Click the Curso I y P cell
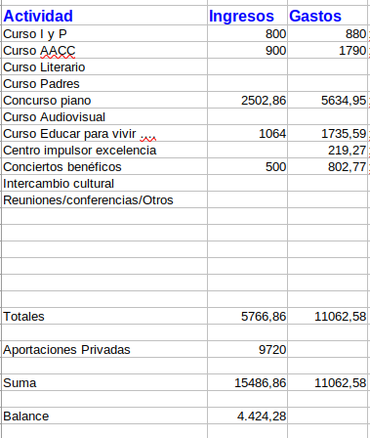This screenshot has width=370, height=438. tap(104, 33)
